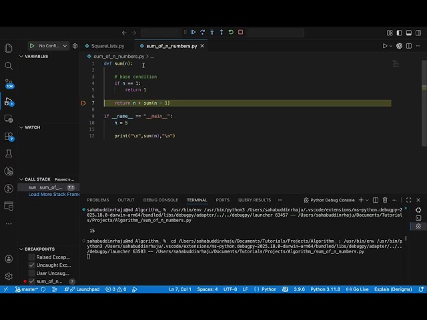Open the OUTPUT panel tab
This screenshot has height=320, width=427.
tap(126, 200)
